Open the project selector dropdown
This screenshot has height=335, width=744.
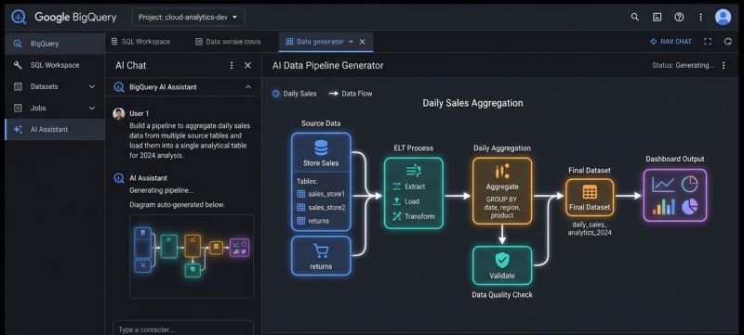tap(189, 17)
